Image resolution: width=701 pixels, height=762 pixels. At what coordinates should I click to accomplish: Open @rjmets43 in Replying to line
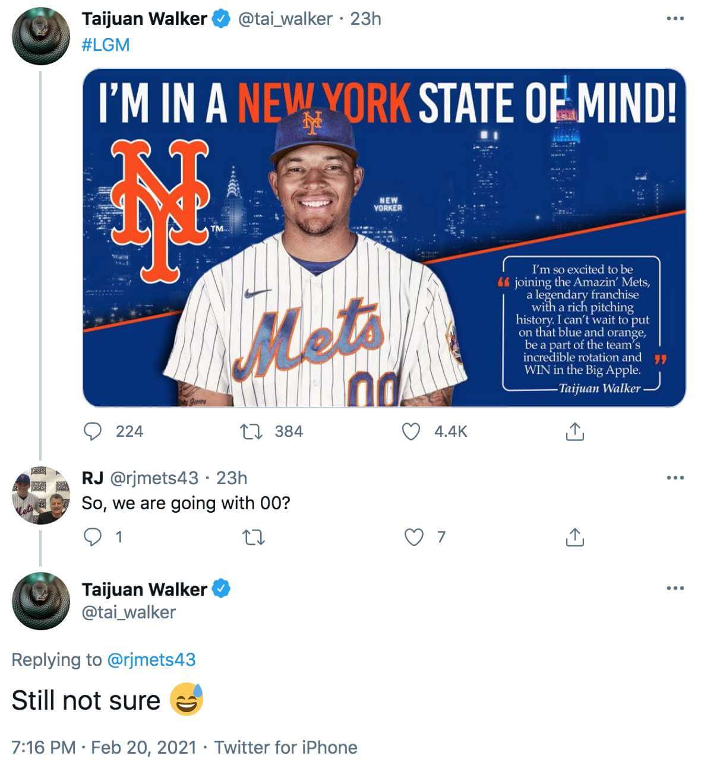(x=151, y=659)
